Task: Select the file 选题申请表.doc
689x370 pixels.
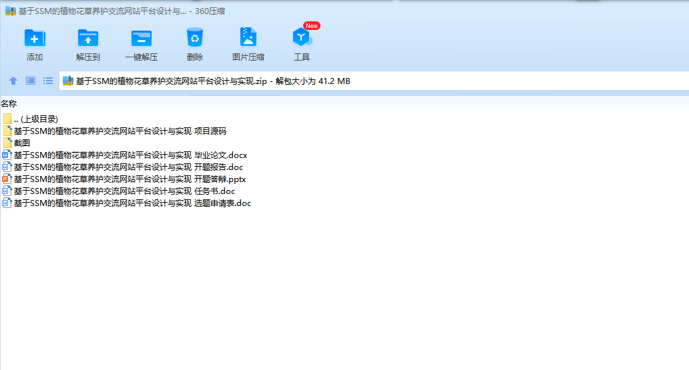Action: click(132, 203)
